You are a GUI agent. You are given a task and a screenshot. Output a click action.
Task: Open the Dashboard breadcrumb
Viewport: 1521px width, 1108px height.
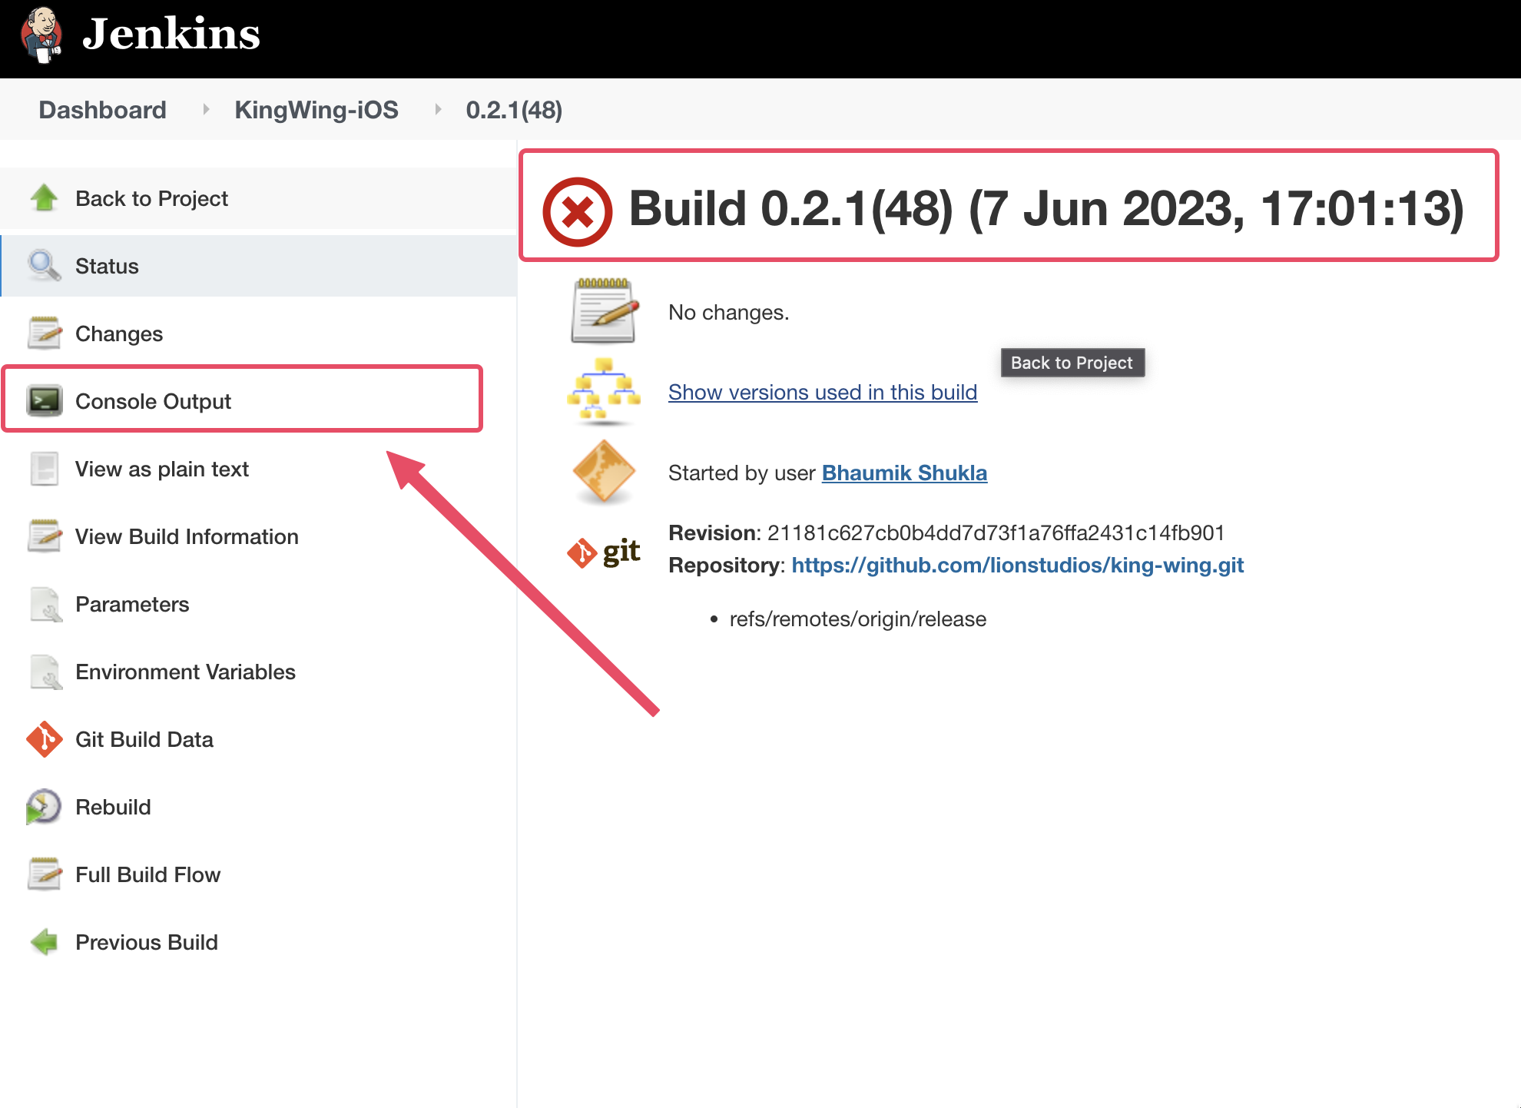[x=102, y=110]
